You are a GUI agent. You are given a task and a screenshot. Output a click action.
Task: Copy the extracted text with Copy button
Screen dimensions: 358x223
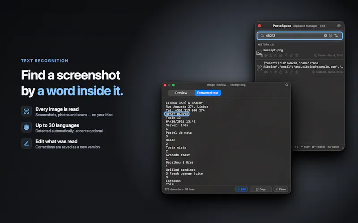(x=260, y=189)
